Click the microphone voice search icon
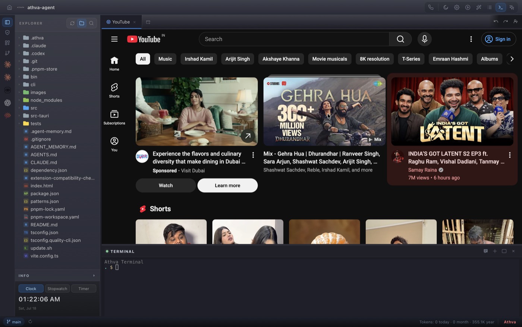 pos(424,39)
